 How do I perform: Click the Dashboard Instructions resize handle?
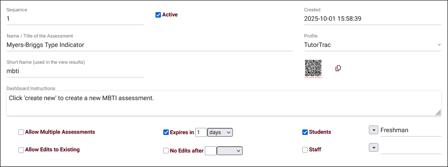coord(438,113)
